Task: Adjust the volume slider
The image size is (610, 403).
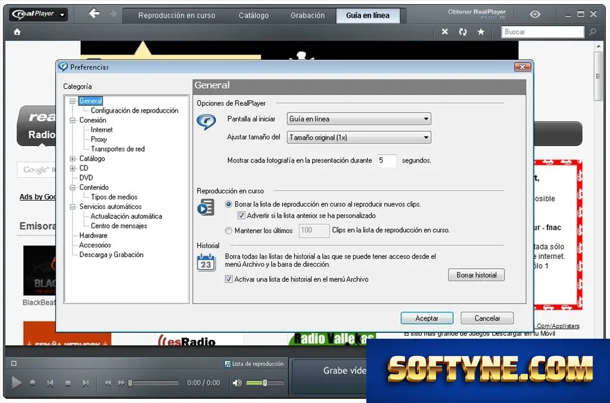Action: pyautogui.click(x=265, y=383)
